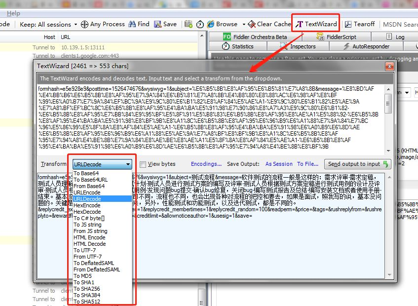Open Keep: All sessions dropdown

coord(48,25)
